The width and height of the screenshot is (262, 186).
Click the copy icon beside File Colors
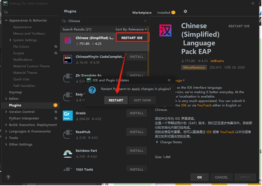pyautogui.click(x=56, y=46)
